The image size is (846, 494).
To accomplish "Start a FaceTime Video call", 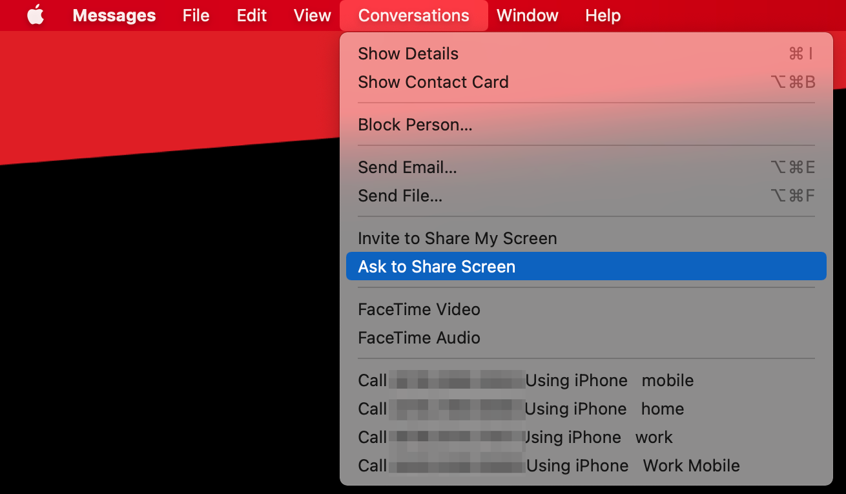I will (x=586, y=309).
